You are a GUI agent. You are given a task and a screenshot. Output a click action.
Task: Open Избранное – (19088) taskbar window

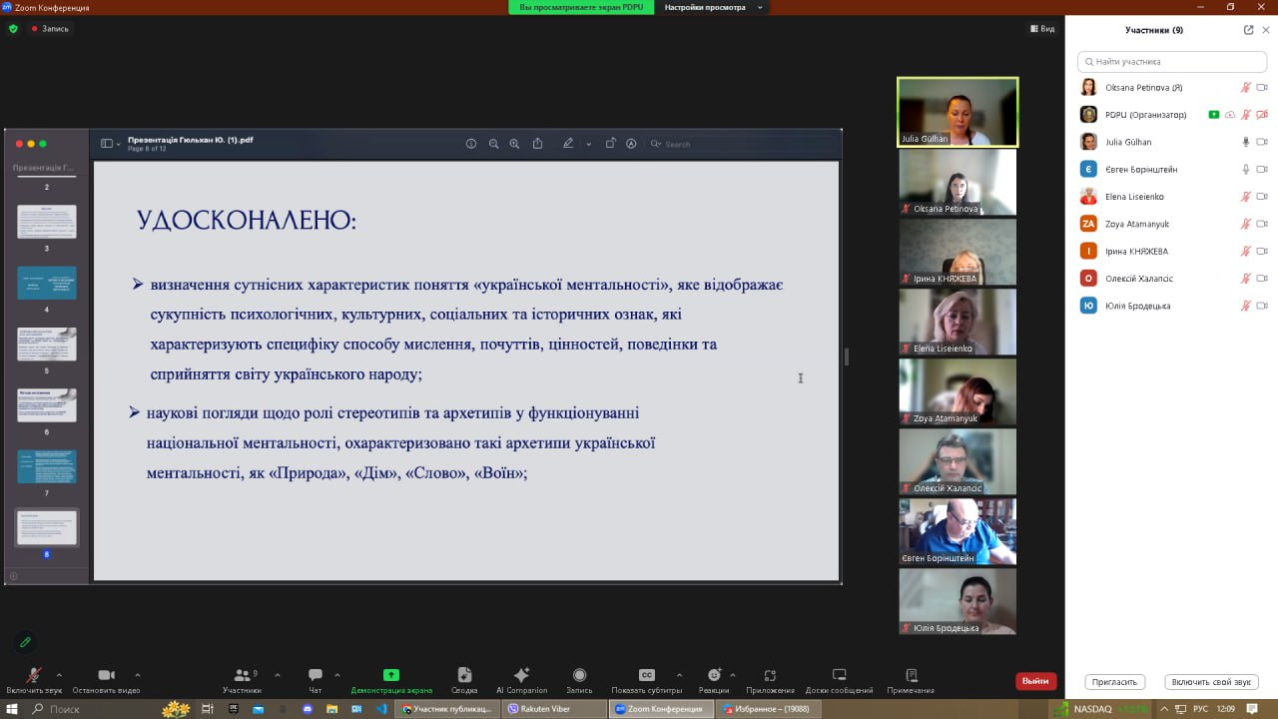[768, 709]
